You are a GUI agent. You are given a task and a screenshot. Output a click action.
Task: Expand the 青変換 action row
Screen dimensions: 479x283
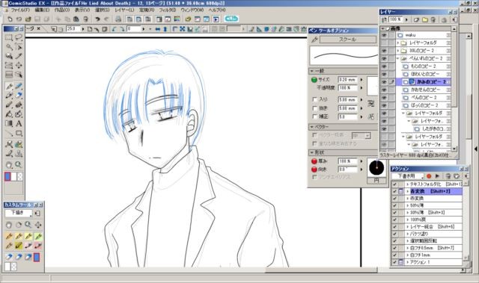pos(407,191)
